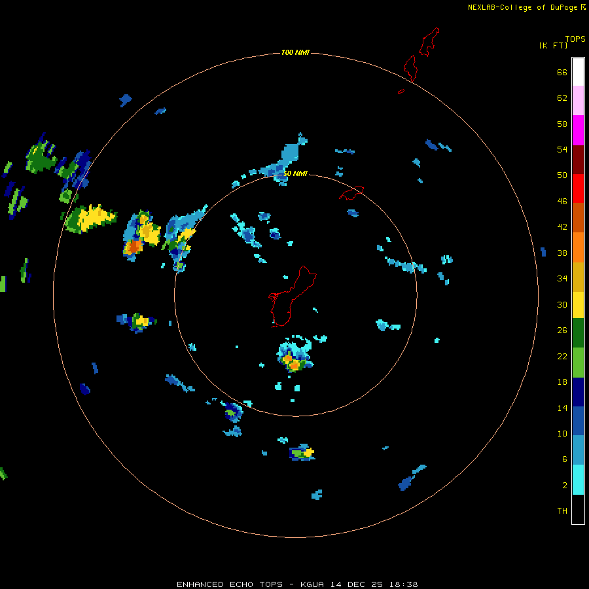Click the 34 legend value
Screen dimensions: 589x589
(562, 279)
